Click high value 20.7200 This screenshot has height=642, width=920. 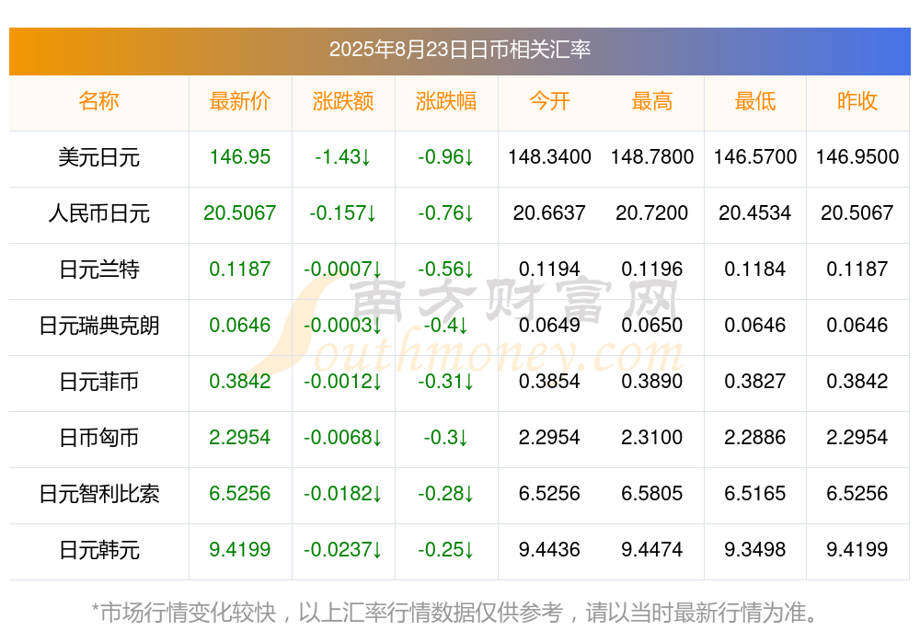click(x=652, y=212)
